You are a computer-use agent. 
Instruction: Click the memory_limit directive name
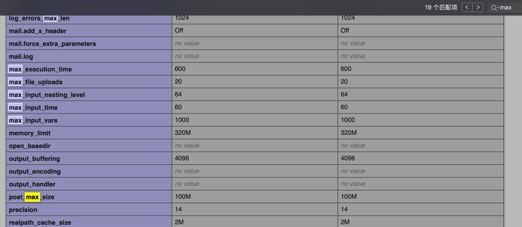click(x=30, y=133)
